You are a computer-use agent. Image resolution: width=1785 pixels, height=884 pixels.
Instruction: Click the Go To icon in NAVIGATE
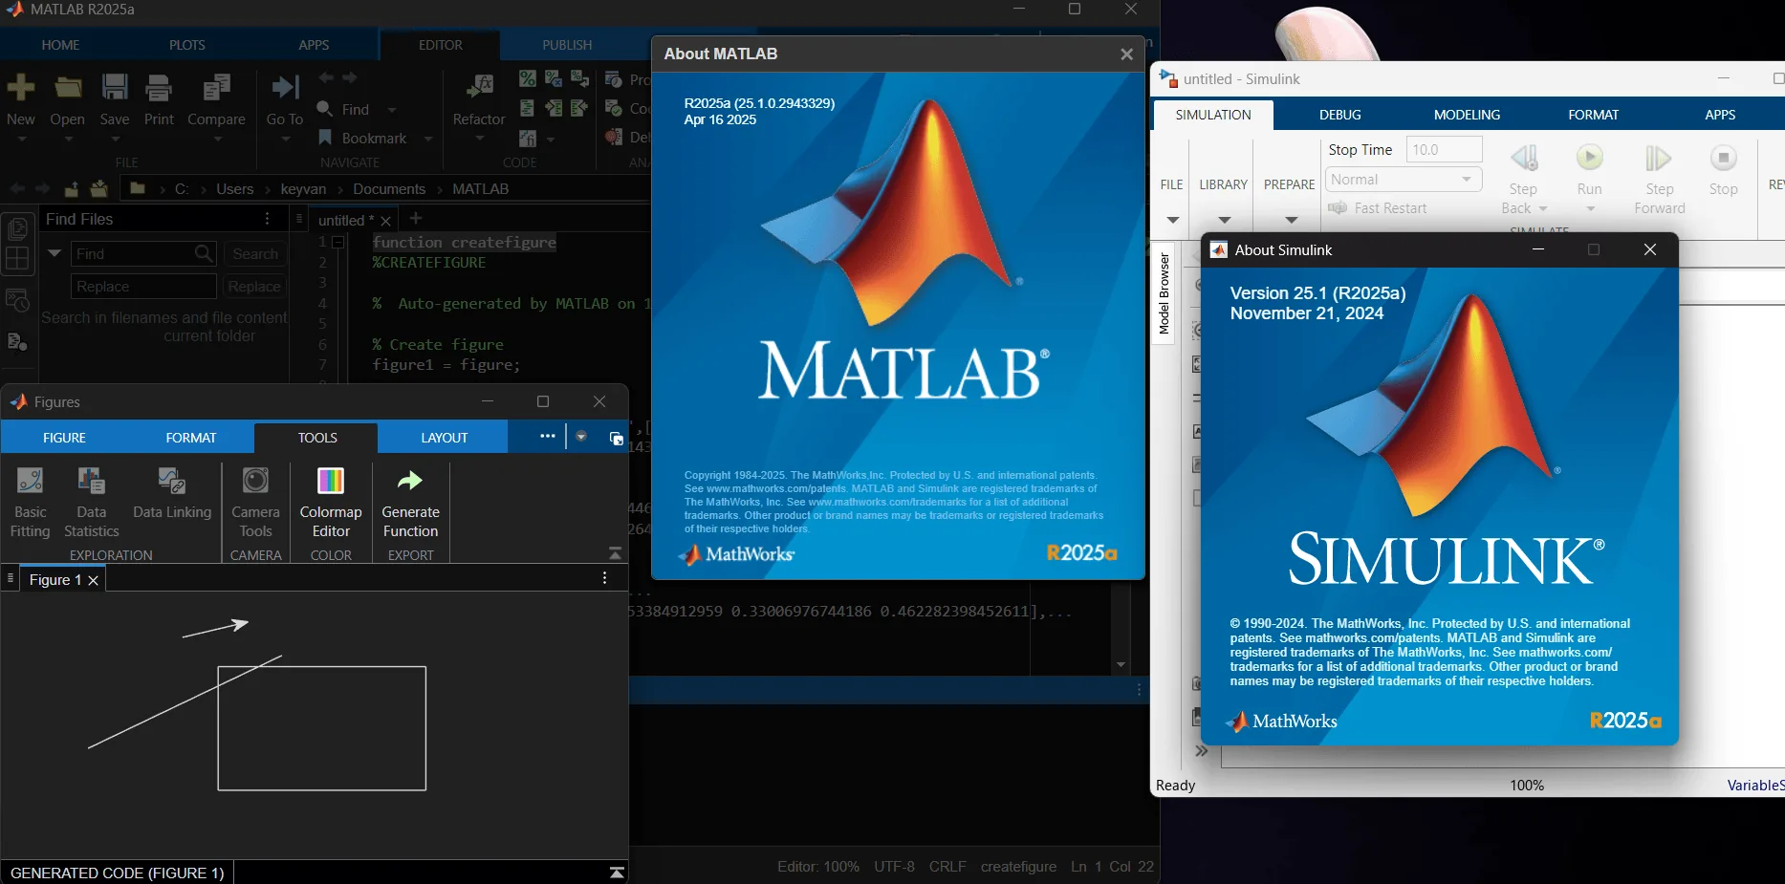point(284,88)
